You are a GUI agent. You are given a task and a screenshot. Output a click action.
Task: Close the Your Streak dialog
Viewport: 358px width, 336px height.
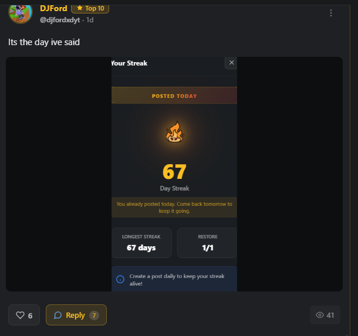pyautogui.click(x=231, y=63)
